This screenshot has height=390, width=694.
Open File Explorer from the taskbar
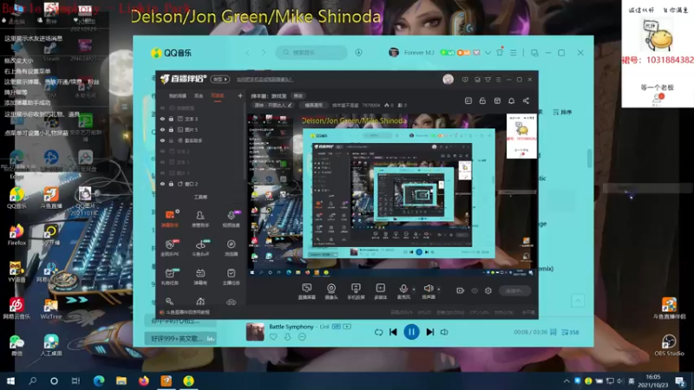coord(121,380)
